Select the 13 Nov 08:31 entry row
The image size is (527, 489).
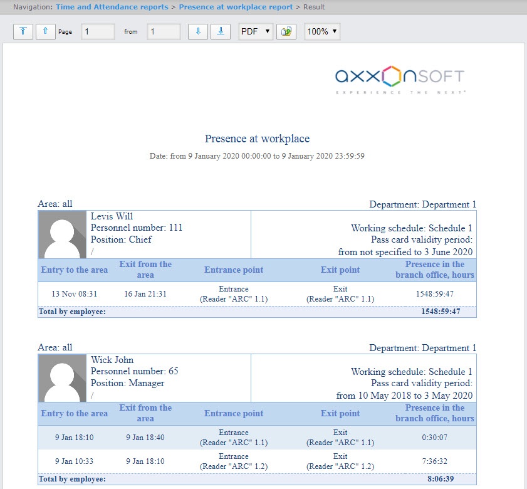(257, 294)
